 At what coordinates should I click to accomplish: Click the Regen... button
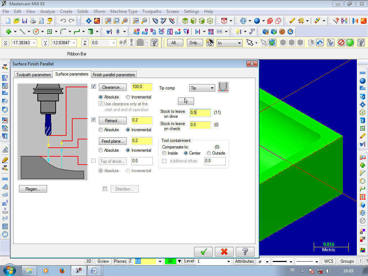[x=33, y=189]
